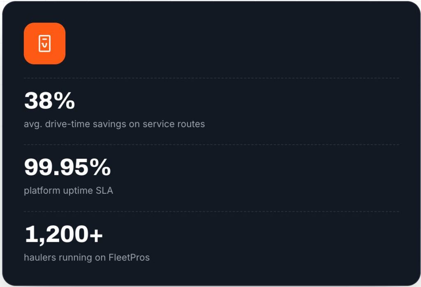
Task: Select the white device glyph inside orange tile
Action: point(44,44)
